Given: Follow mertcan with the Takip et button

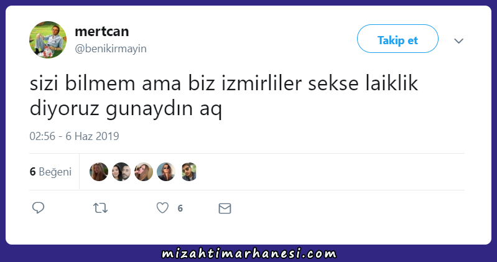Looking at the screenshot, I should click(398, 39).
